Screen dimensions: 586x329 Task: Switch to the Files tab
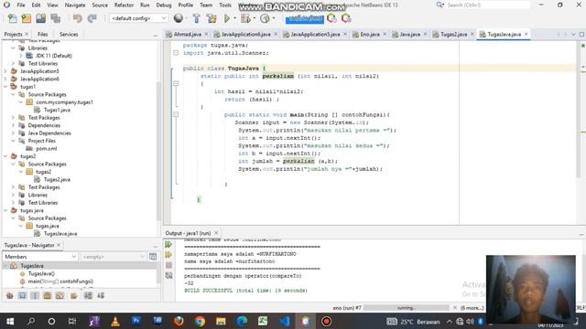coord(43,35)
